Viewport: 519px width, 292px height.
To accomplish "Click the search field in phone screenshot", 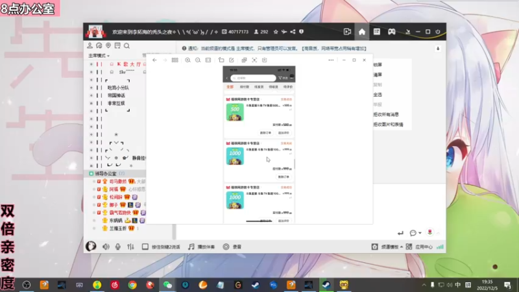I will click(253, 78).
